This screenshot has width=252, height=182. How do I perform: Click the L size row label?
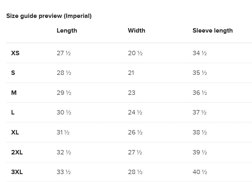pos(13,112)
